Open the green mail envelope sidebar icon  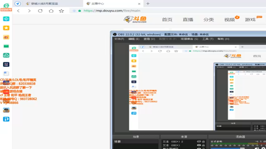(x=6, y=46)
